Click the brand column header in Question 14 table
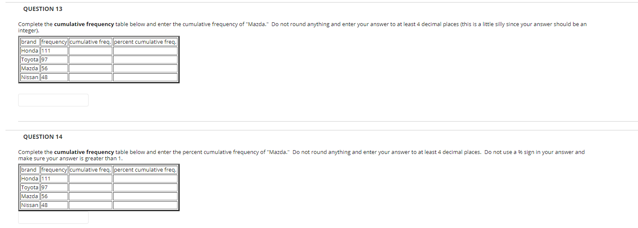Image resolution: width=638 pixels, height=228 pixels. pos(30,170)
